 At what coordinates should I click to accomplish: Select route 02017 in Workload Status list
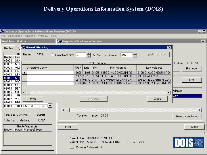[12, 99]
